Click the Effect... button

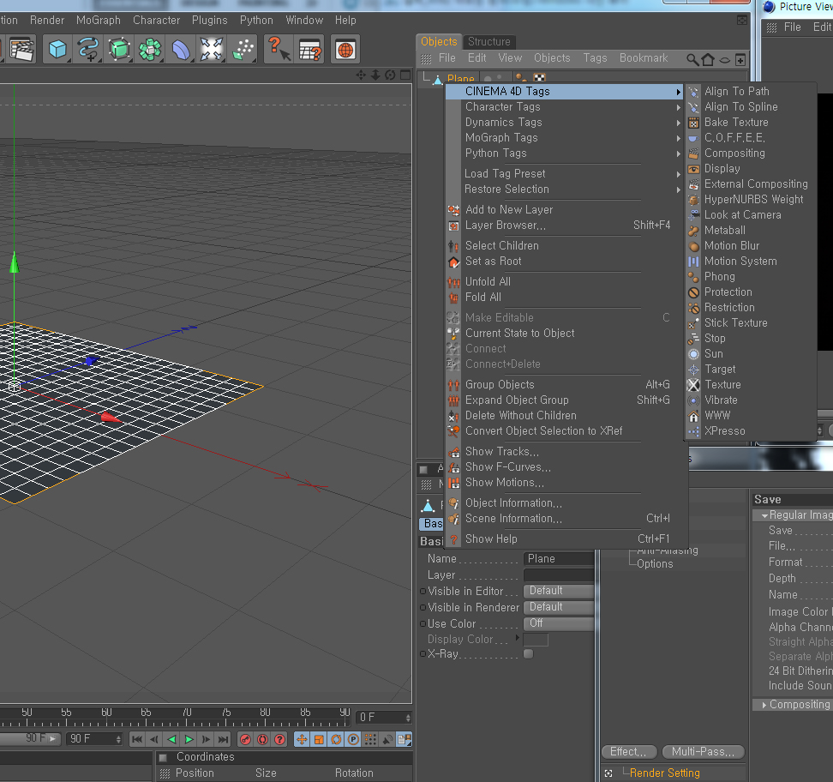click(628, 752)
